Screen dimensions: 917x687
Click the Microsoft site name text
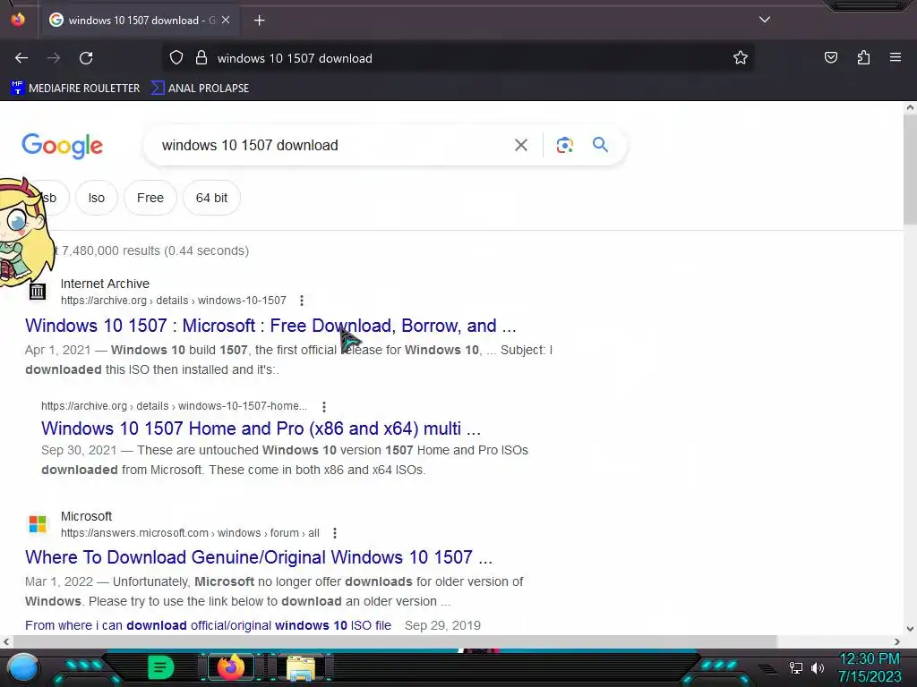(87, 516)
